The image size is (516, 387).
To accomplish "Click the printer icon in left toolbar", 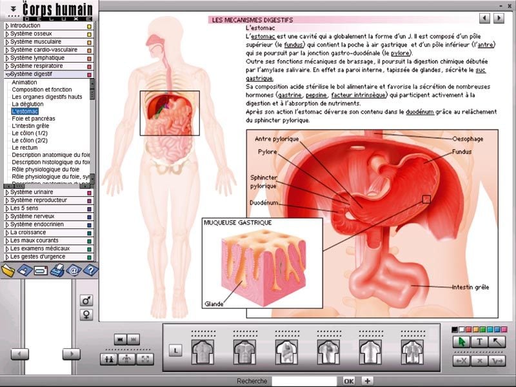I will tap(57, 270).
